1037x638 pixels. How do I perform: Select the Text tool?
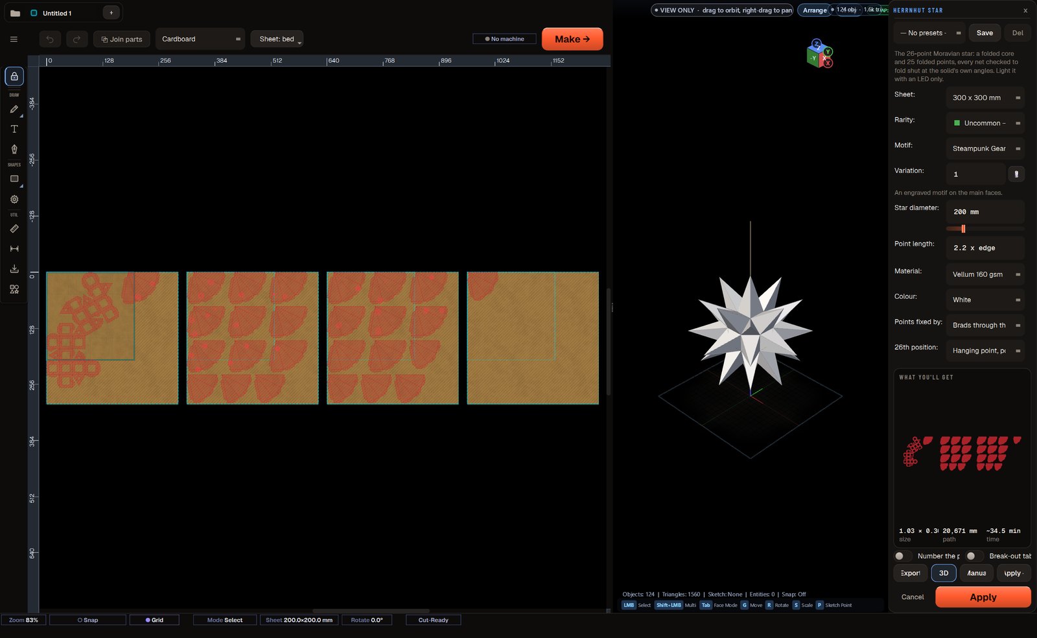pyautogui.click(x=14, y=129)
